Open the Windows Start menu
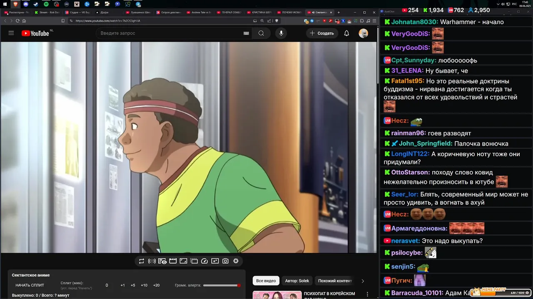This screenshot has height=299, width=533. pos(5,4)
